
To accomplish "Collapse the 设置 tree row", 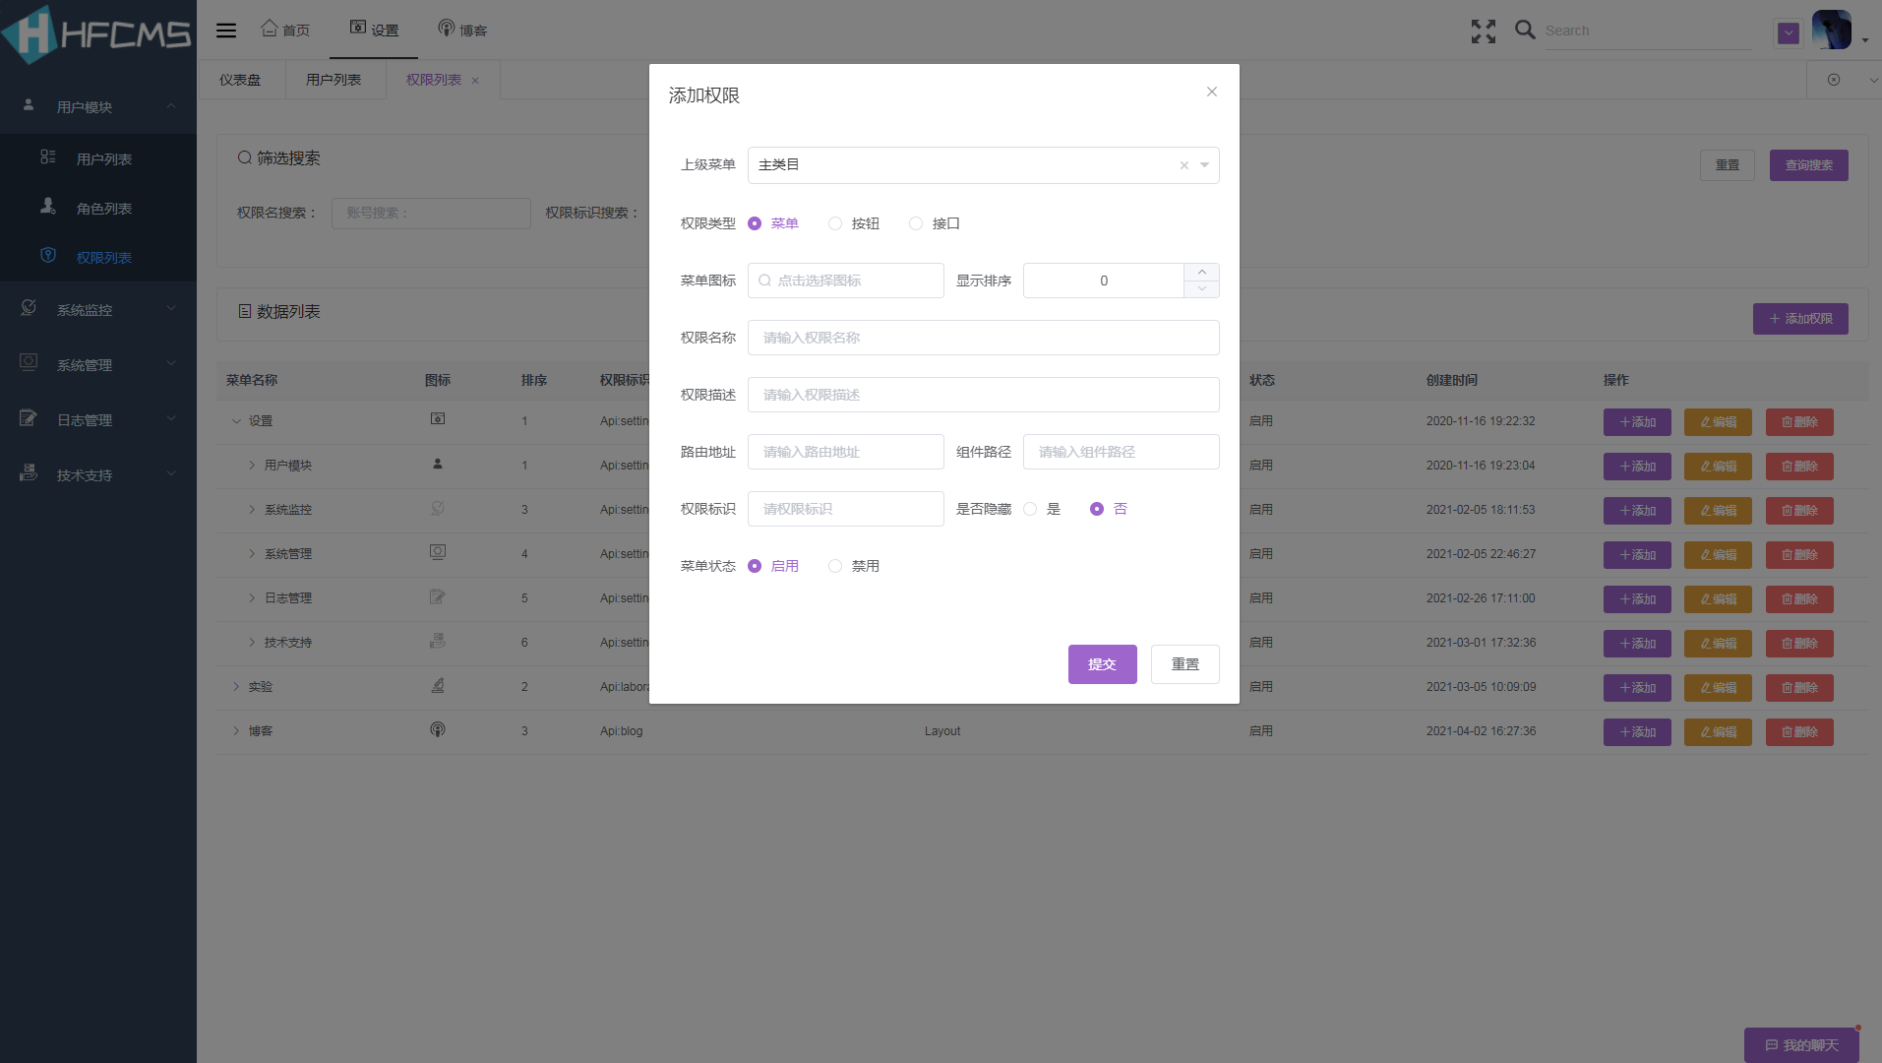I will pyautogui.click(x=236, y=421).
